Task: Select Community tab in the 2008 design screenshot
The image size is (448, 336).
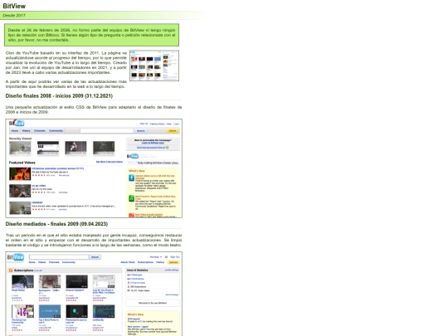Action: point(56,131)
